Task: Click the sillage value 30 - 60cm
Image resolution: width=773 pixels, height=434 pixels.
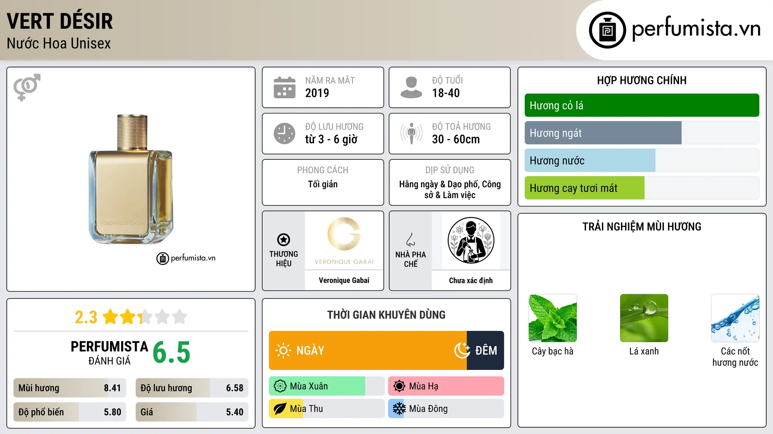Action: pyautogui.click(x=456, y=139)
